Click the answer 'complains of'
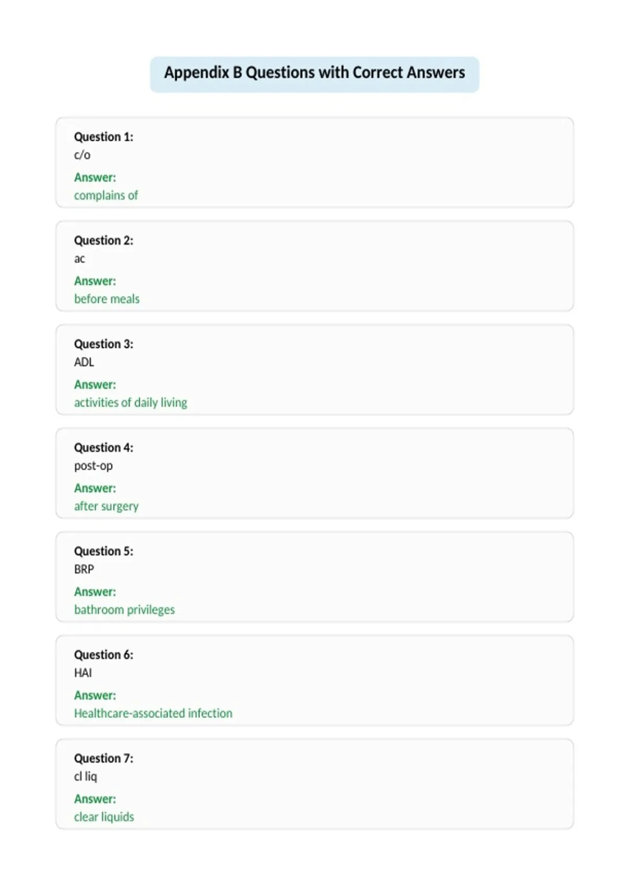This screenshot has height=892, width=629. [106, 195]
